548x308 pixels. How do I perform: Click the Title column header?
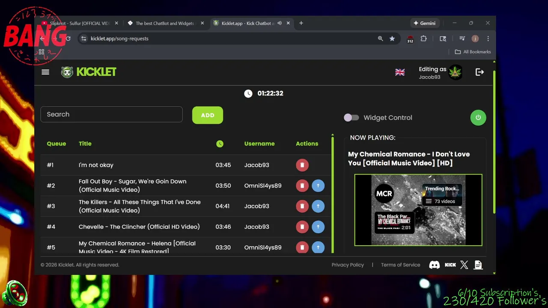(x=85, y=144)
